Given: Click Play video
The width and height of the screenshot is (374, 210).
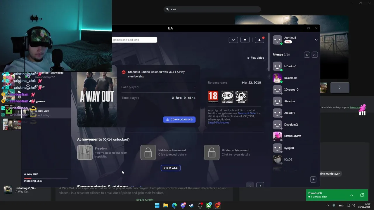Looking at the screenshot, I should click(x=256, y=58).
